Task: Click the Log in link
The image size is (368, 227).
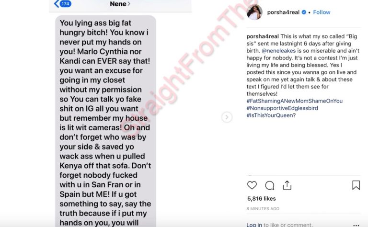Action: click(254, 225)
